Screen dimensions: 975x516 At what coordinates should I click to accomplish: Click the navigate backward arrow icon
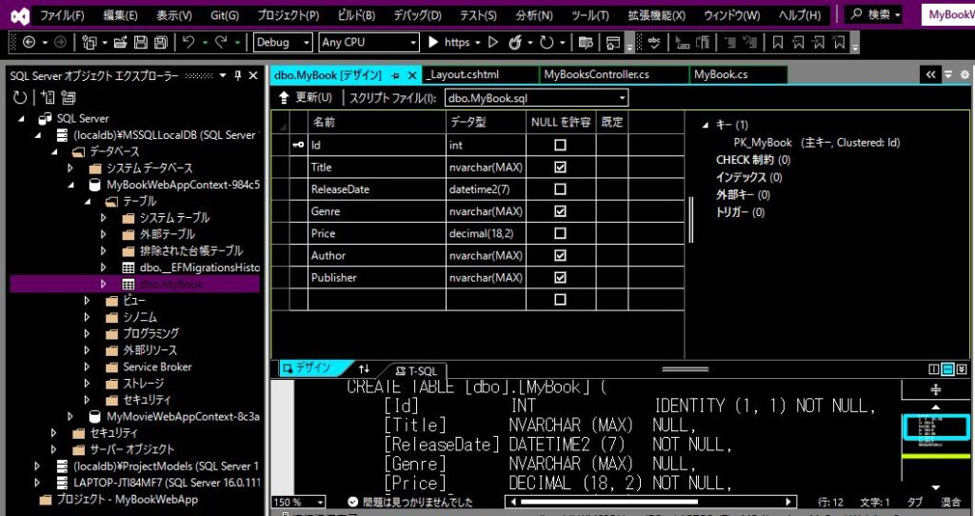(x=28, y=43)
